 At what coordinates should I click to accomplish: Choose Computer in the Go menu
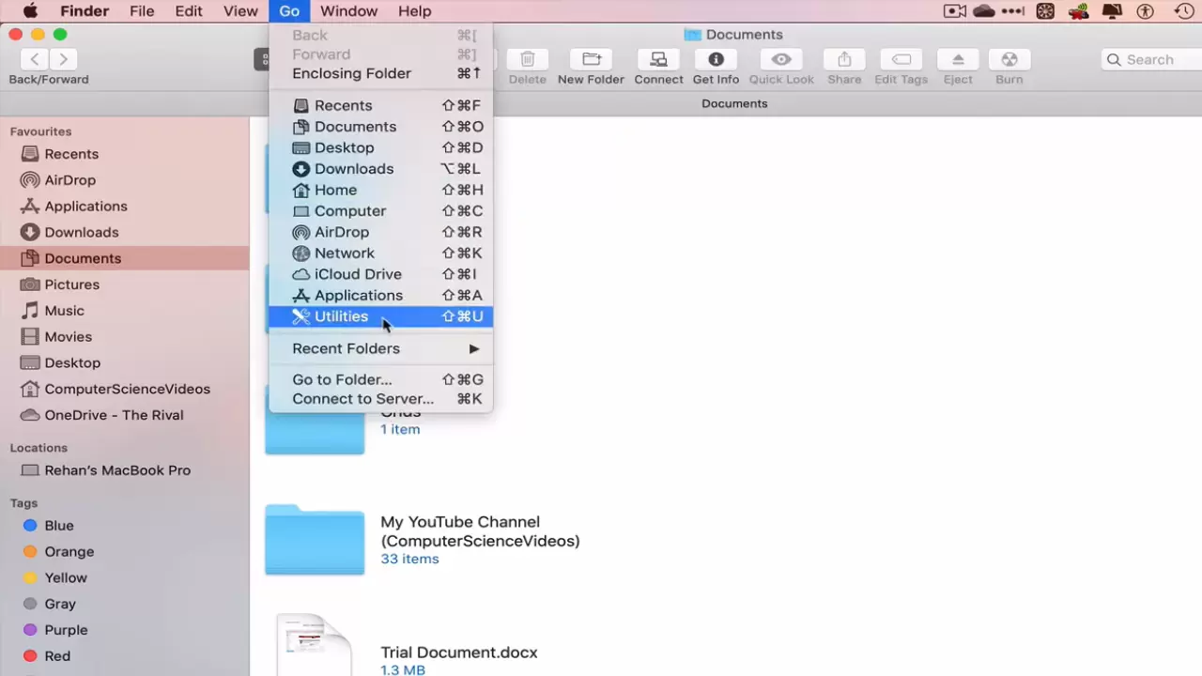pyautogui.click(x=380, y=210)
